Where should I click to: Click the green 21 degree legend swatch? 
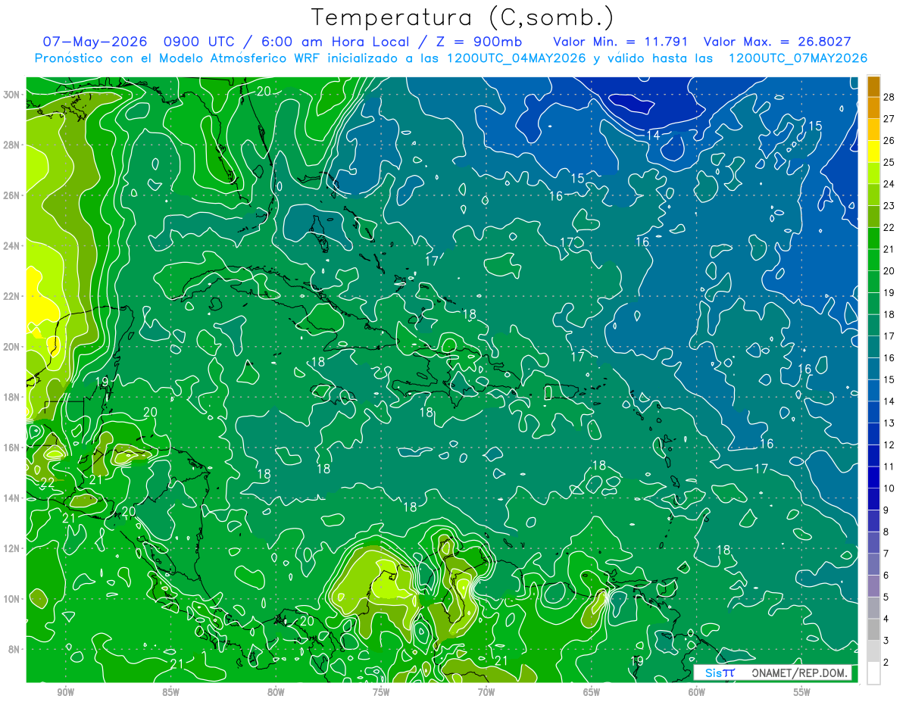[x=873, y=239]
